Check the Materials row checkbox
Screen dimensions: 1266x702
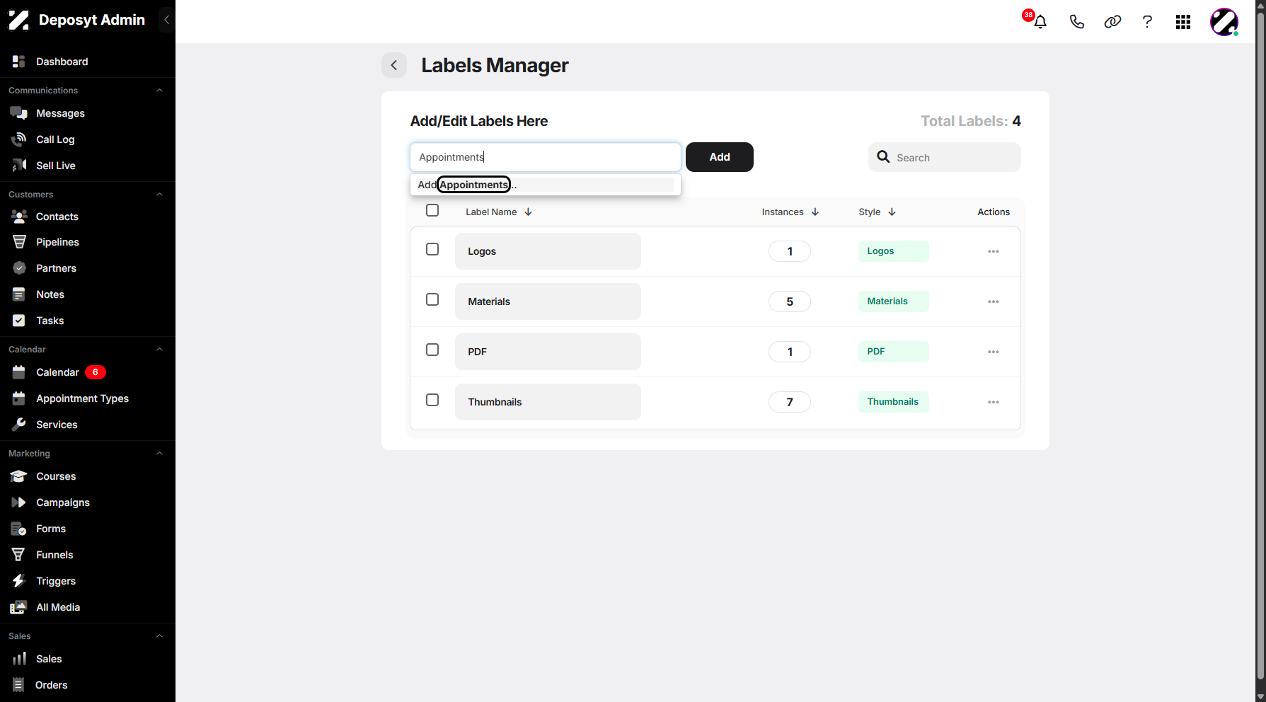tap(432, 299)
